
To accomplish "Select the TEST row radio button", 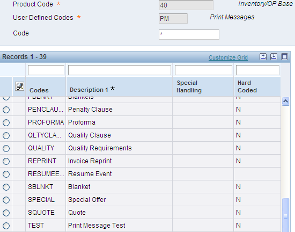I will [x=6, y=226].
